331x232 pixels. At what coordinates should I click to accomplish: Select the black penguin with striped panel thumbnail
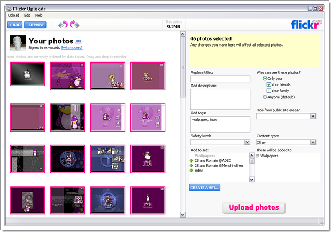(x=67, y=118)
